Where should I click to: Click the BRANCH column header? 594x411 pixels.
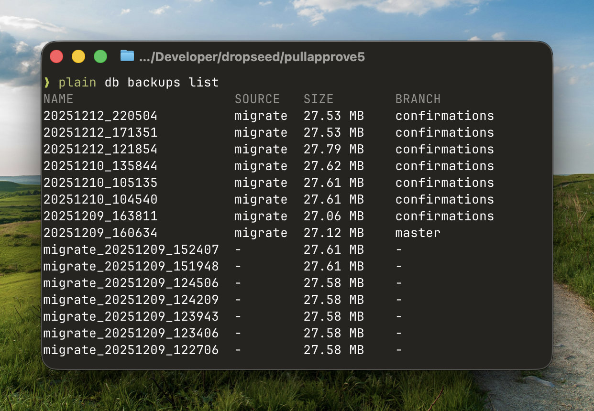418,99
